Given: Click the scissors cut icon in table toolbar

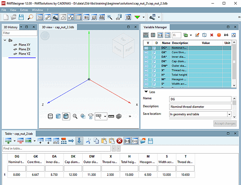Looking at the screenshot, I should [x=88, y=141].
